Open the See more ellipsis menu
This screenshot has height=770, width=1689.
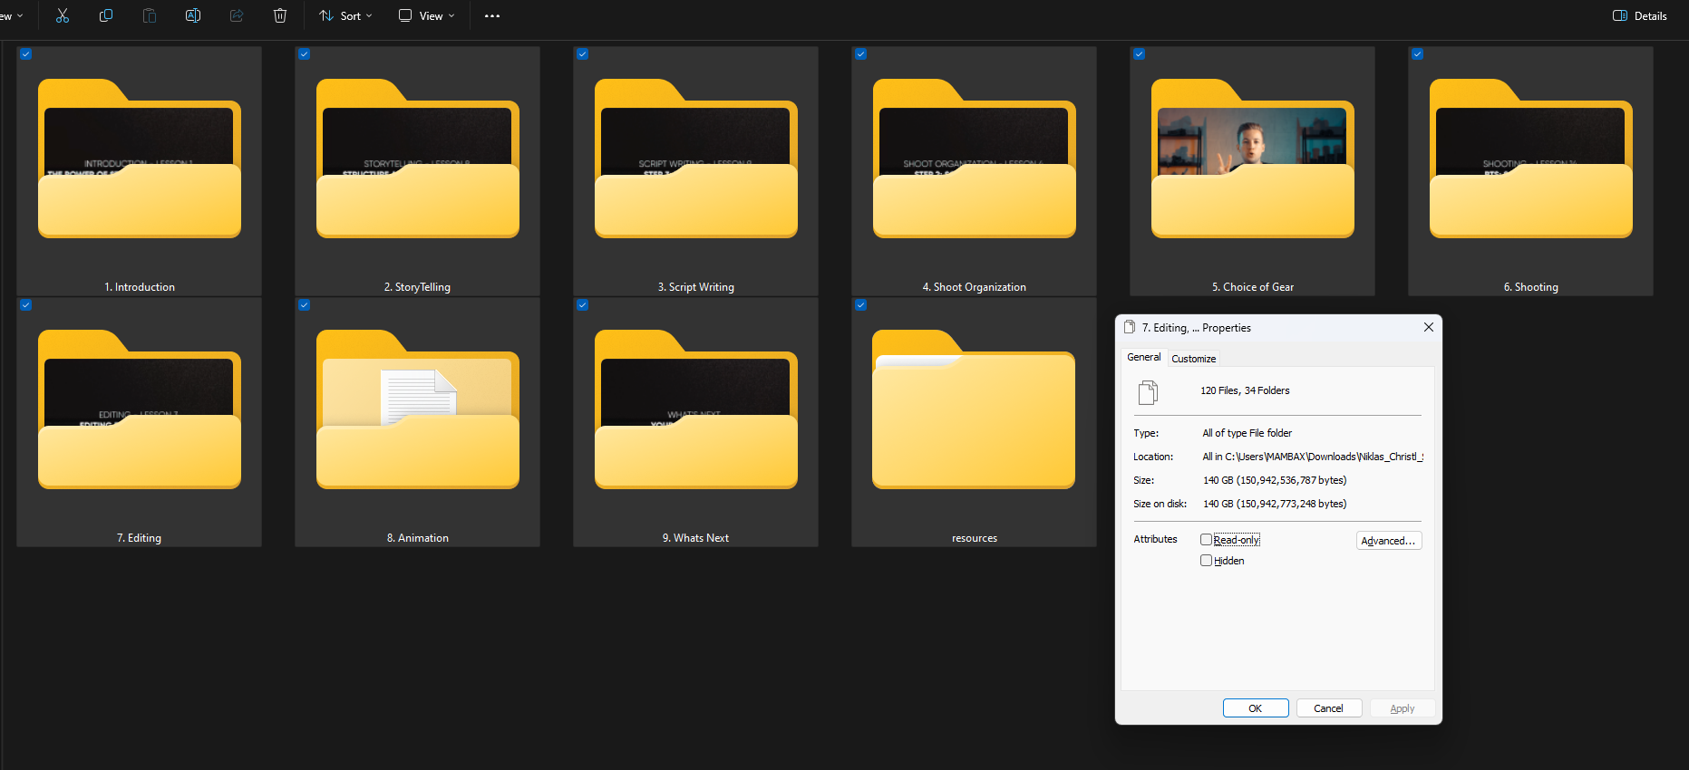(492, 16)
